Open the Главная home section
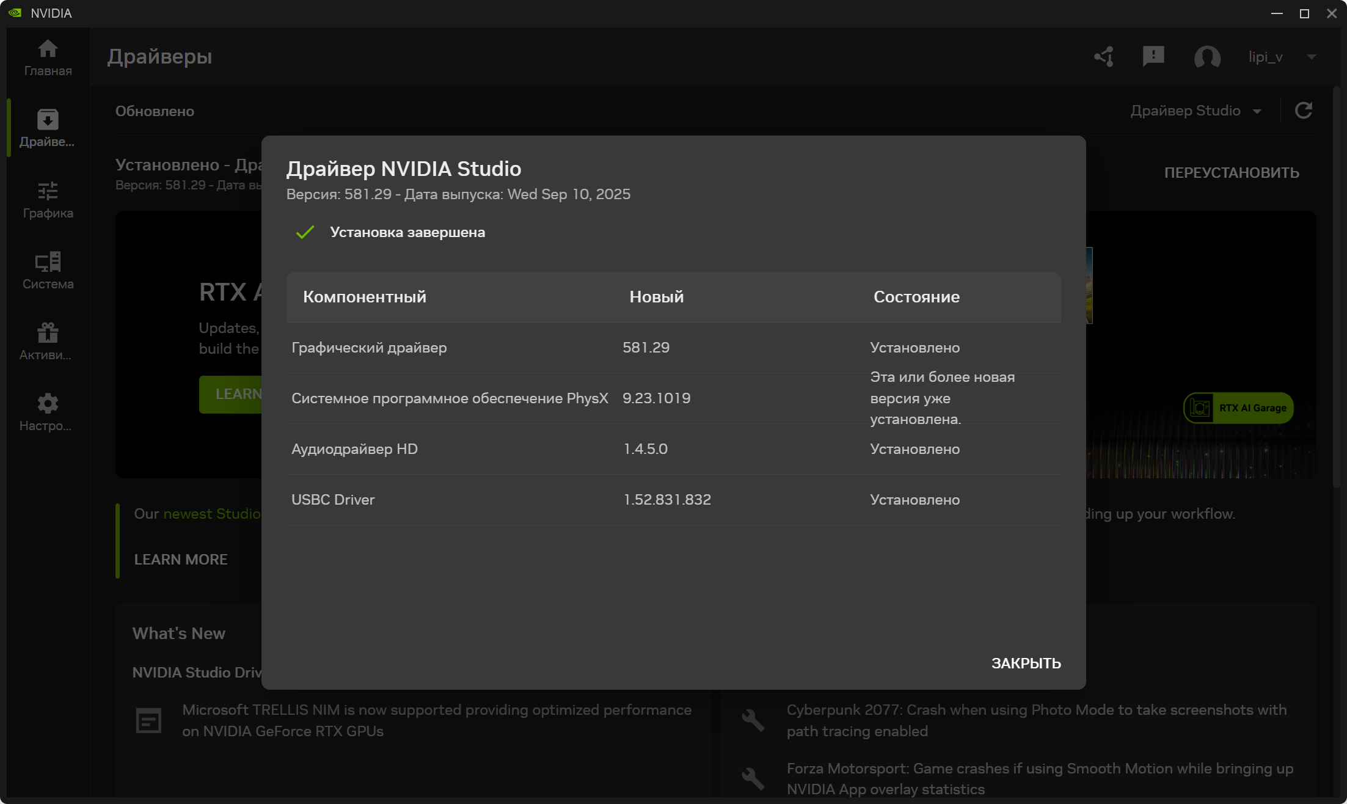1347x804 pixels. 48,58
